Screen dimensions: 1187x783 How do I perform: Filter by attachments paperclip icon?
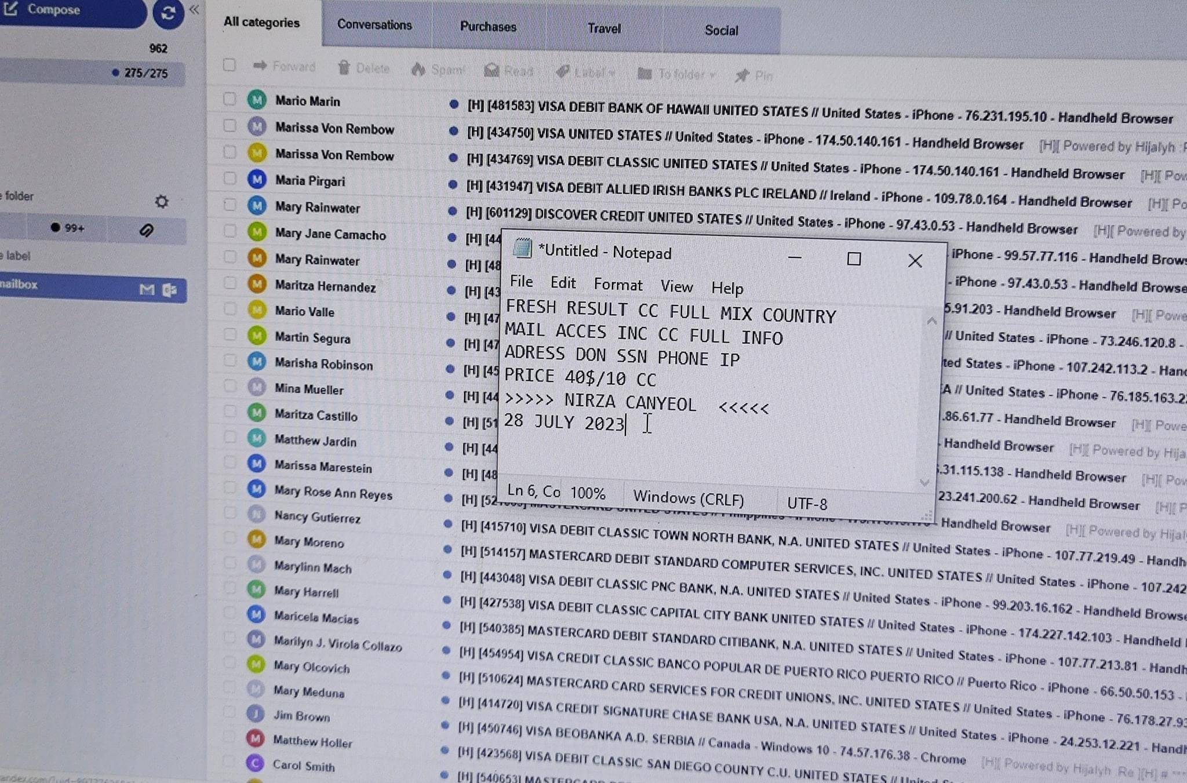tap(147, 231)
